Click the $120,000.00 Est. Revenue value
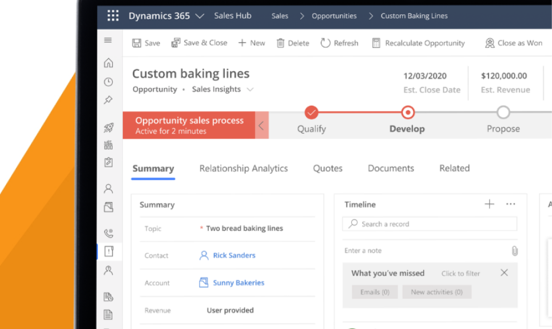This screenshot has width=552, height=329. pos(504,76)
